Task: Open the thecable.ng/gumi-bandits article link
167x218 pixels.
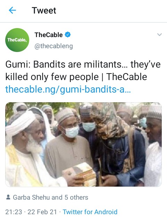Action: pyautogui.click(x=68, y=89)
